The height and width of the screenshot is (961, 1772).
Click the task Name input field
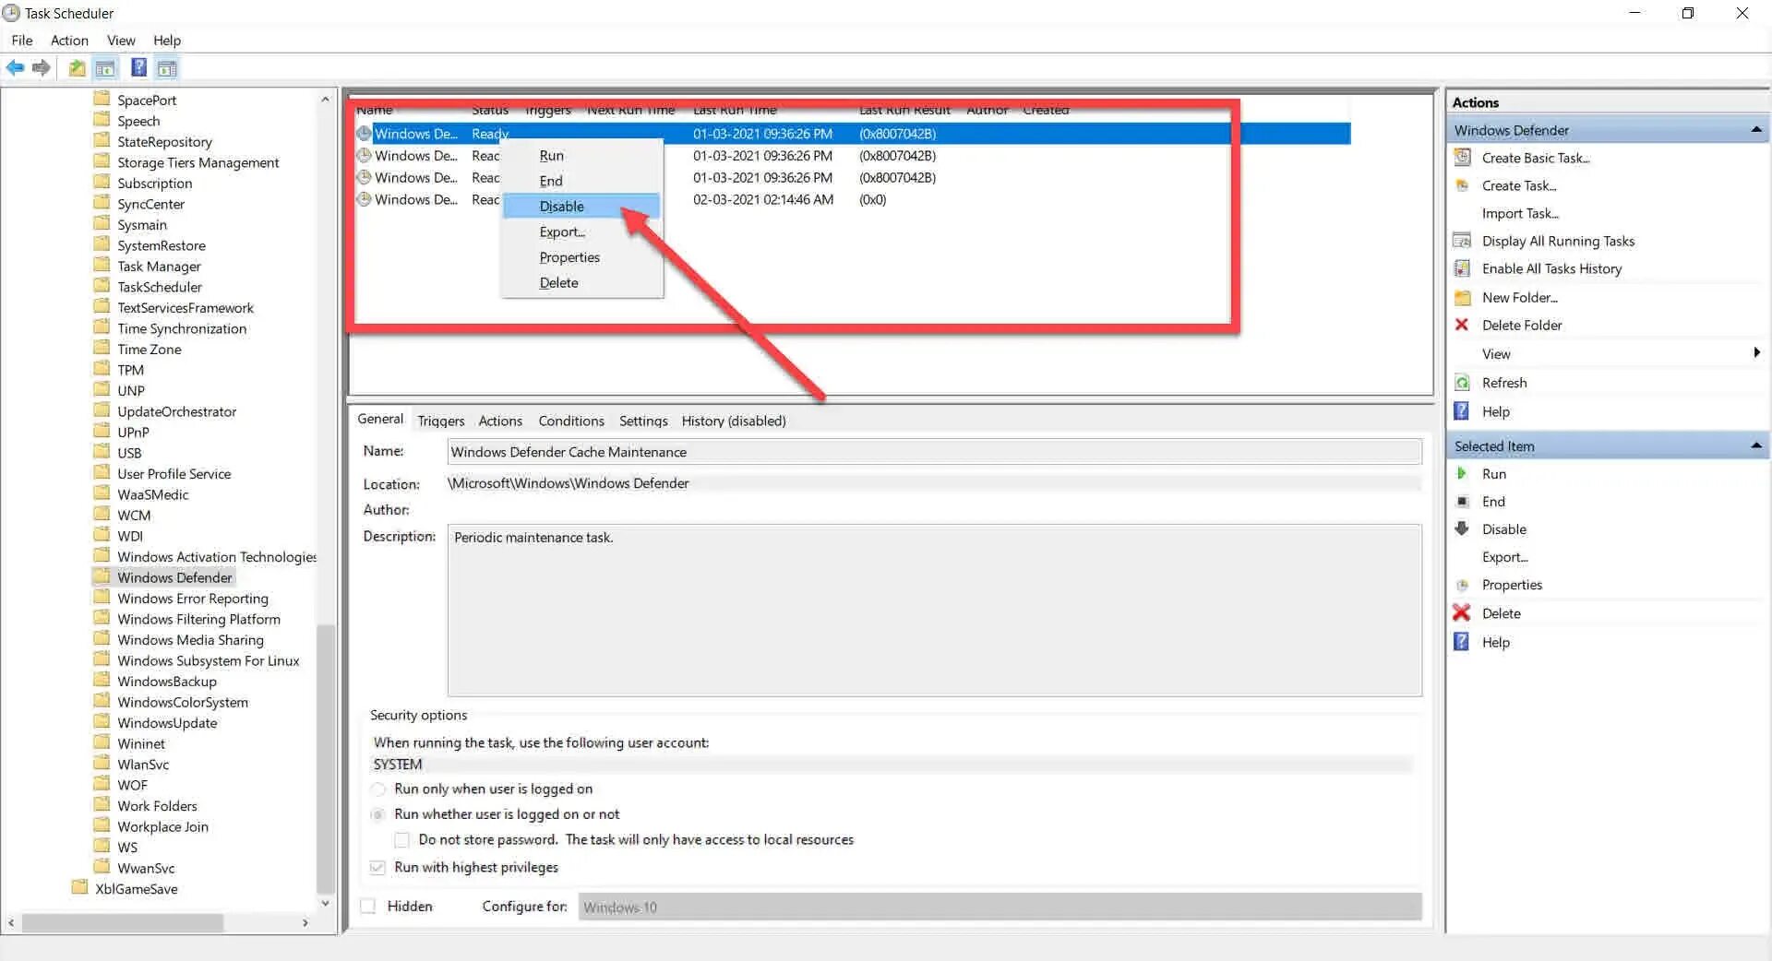pyautogui.click(x=934, y=452)
